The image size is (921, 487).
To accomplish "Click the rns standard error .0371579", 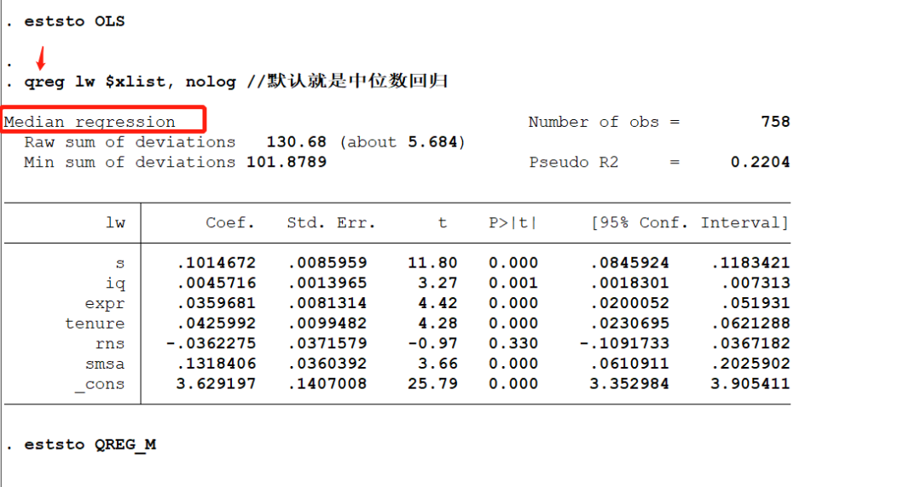I will (327, 344).
